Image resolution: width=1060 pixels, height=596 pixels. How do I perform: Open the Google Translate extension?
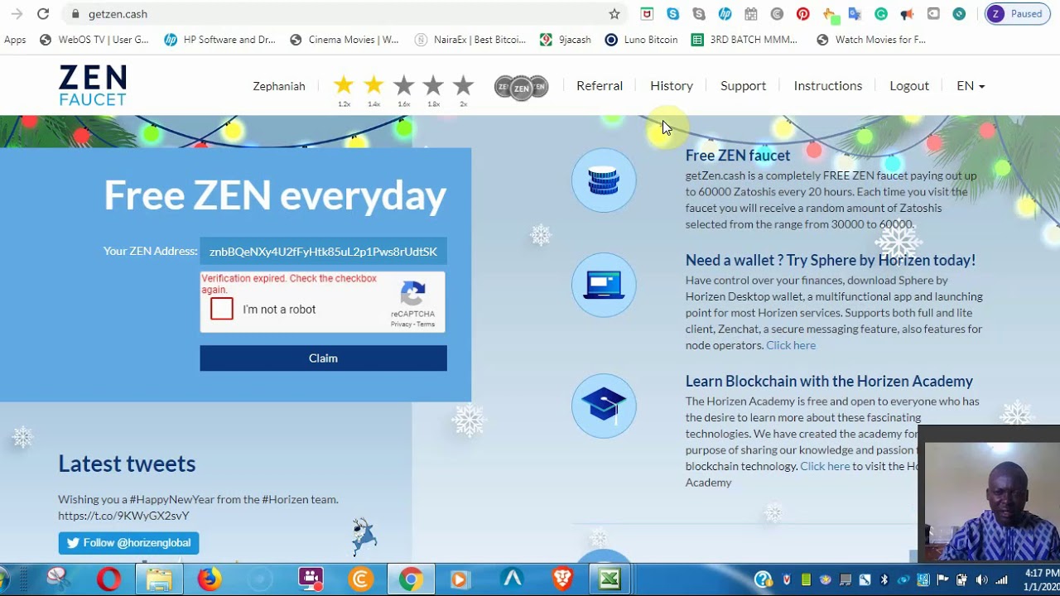pyautogui.click(x=855, y=14)
